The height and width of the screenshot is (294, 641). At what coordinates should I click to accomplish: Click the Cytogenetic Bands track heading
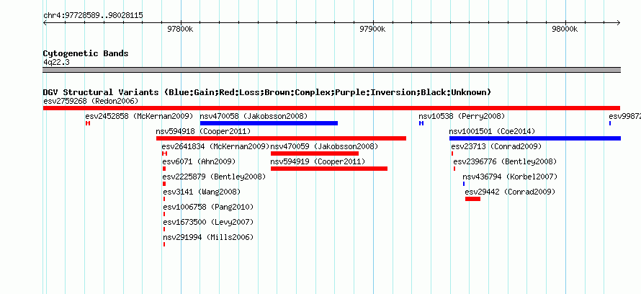coord(86,53)
